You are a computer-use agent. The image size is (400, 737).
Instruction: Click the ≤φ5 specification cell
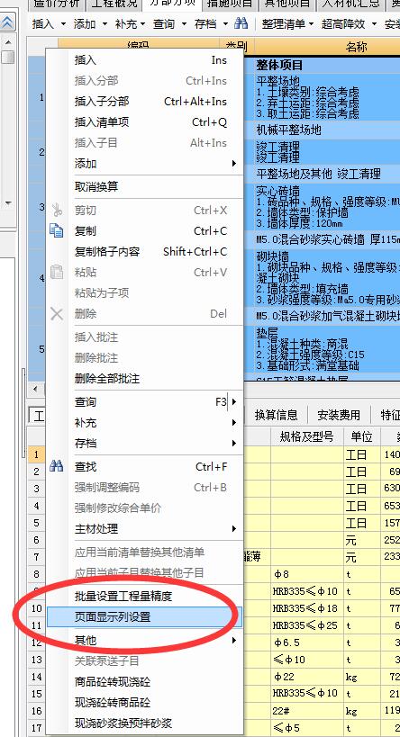click(307, 728)
